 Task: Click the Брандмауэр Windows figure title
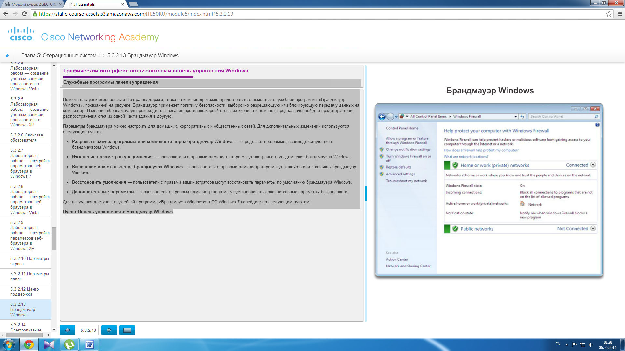490,91
